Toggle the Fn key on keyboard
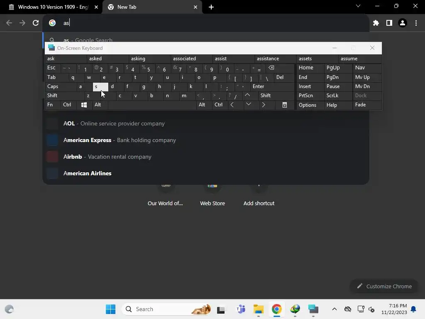The width and height of the screenshot is (425, 319). click(53, 105)
